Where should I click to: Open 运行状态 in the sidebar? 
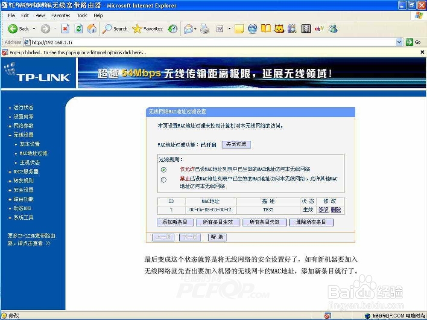[23, 108]
